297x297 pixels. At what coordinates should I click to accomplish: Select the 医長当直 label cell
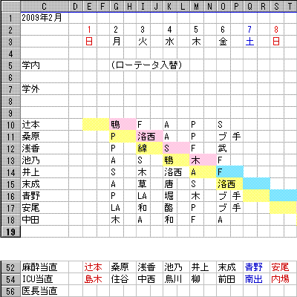(45, 291)
